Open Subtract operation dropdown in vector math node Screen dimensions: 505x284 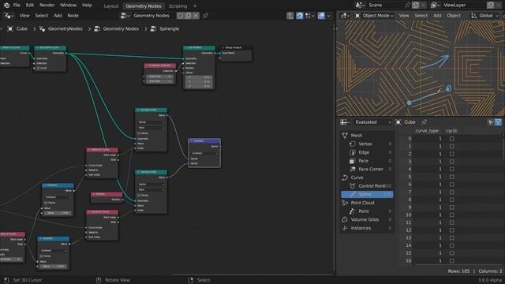[x=204, y=153]
